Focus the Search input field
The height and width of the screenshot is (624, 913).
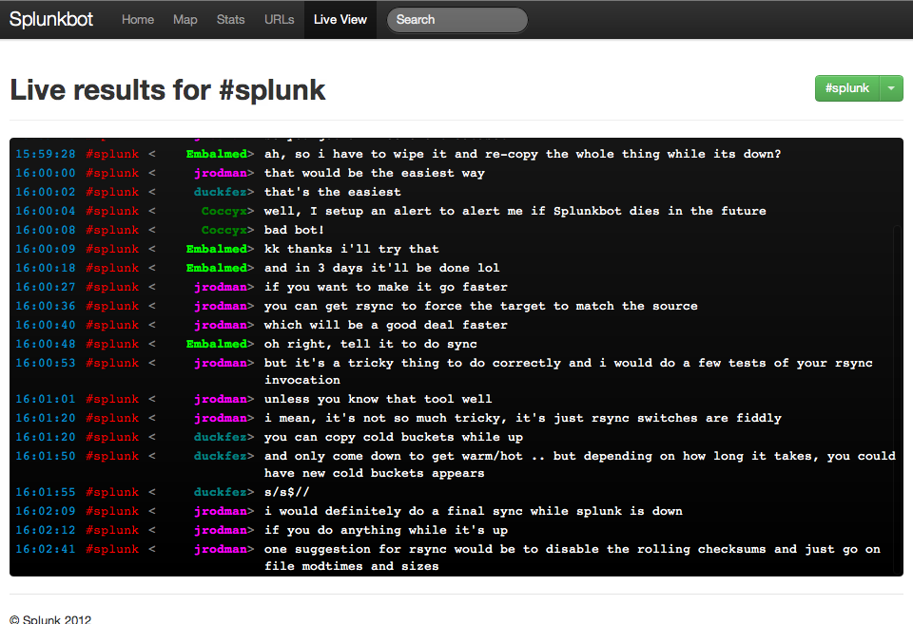(457, 20)
